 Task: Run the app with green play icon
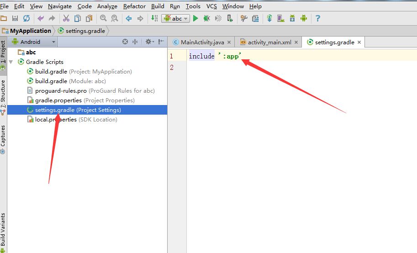(x=195, y=18)
